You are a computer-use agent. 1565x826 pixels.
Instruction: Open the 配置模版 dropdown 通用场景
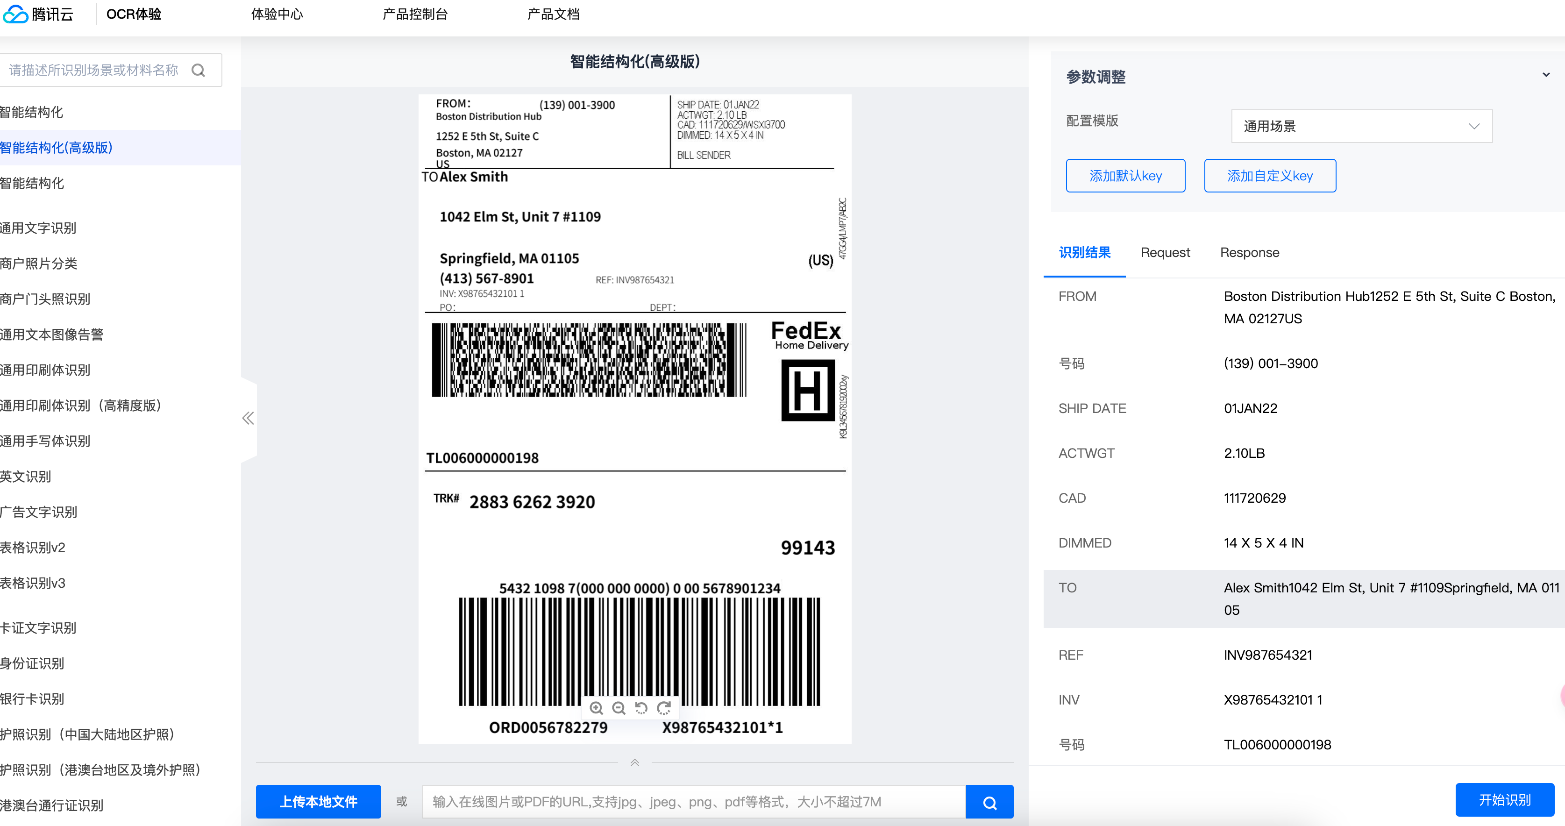(x=1361, y=126)
